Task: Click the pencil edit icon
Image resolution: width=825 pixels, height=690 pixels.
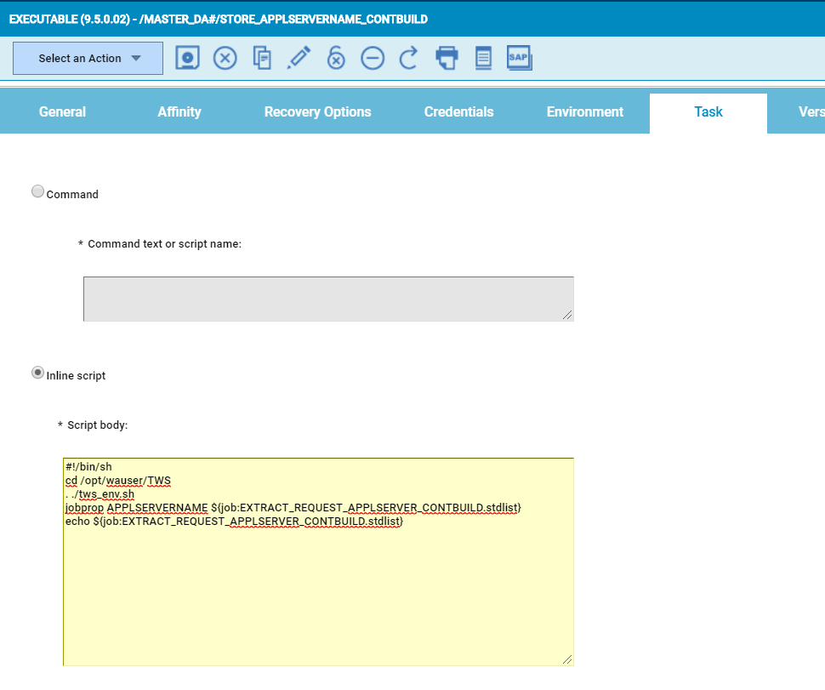Action: (299, 58)
